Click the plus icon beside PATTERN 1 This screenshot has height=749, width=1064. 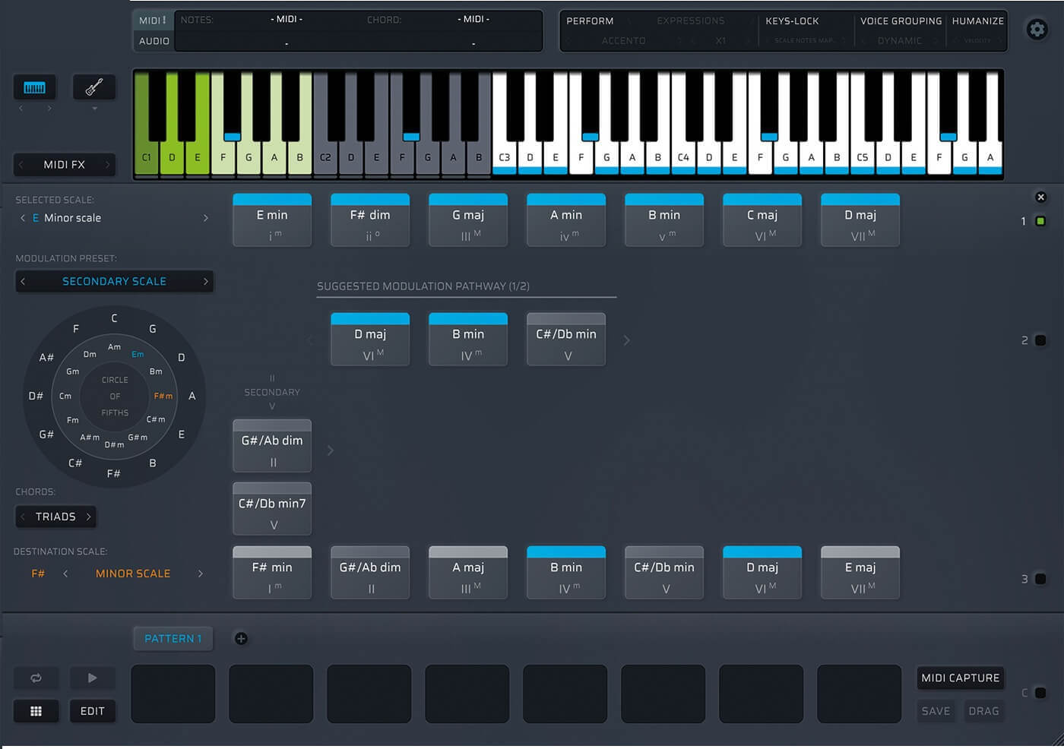[241, 639]
